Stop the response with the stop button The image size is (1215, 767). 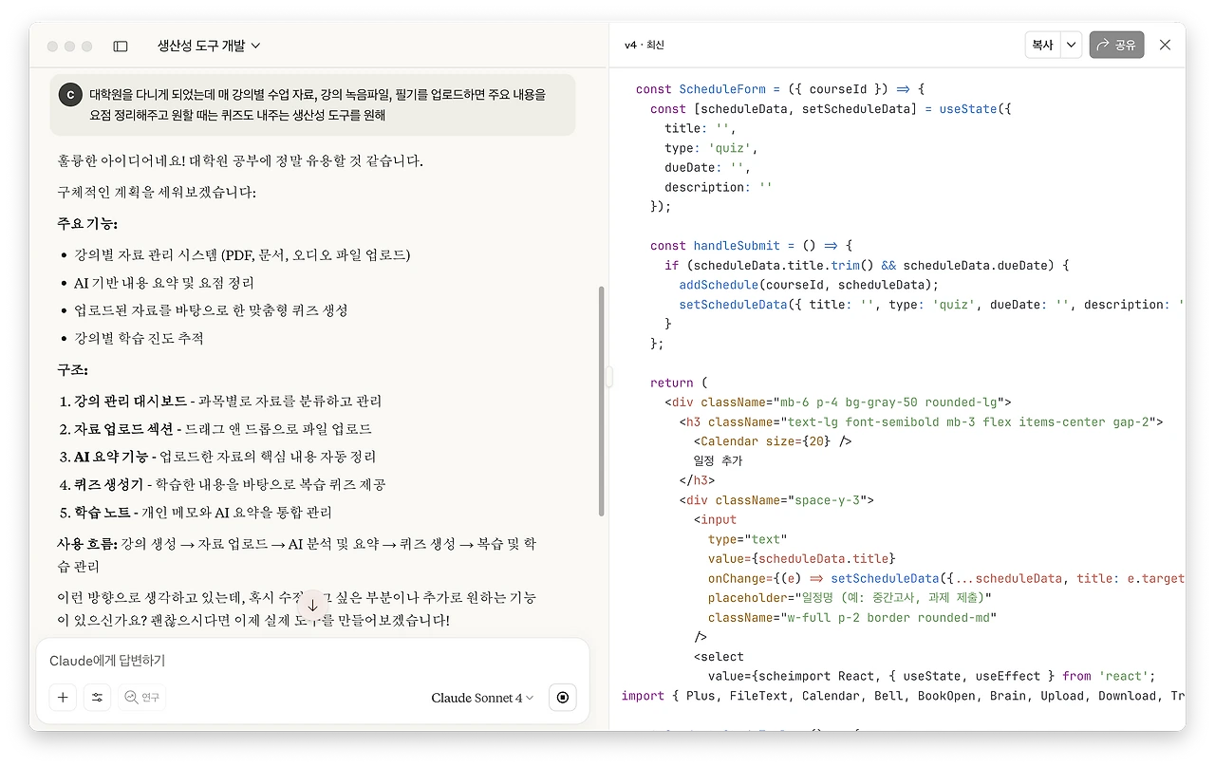pyautogui.click(x=563, y=698)
